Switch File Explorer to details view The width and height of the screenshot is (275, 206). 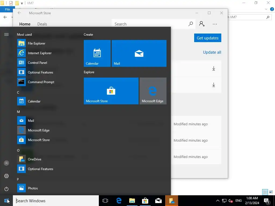coord(265,192)
